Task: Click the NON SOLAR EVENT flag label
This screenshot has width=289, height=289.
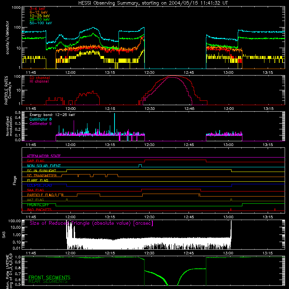Action: pyautogui.click(x=44, y=166)
